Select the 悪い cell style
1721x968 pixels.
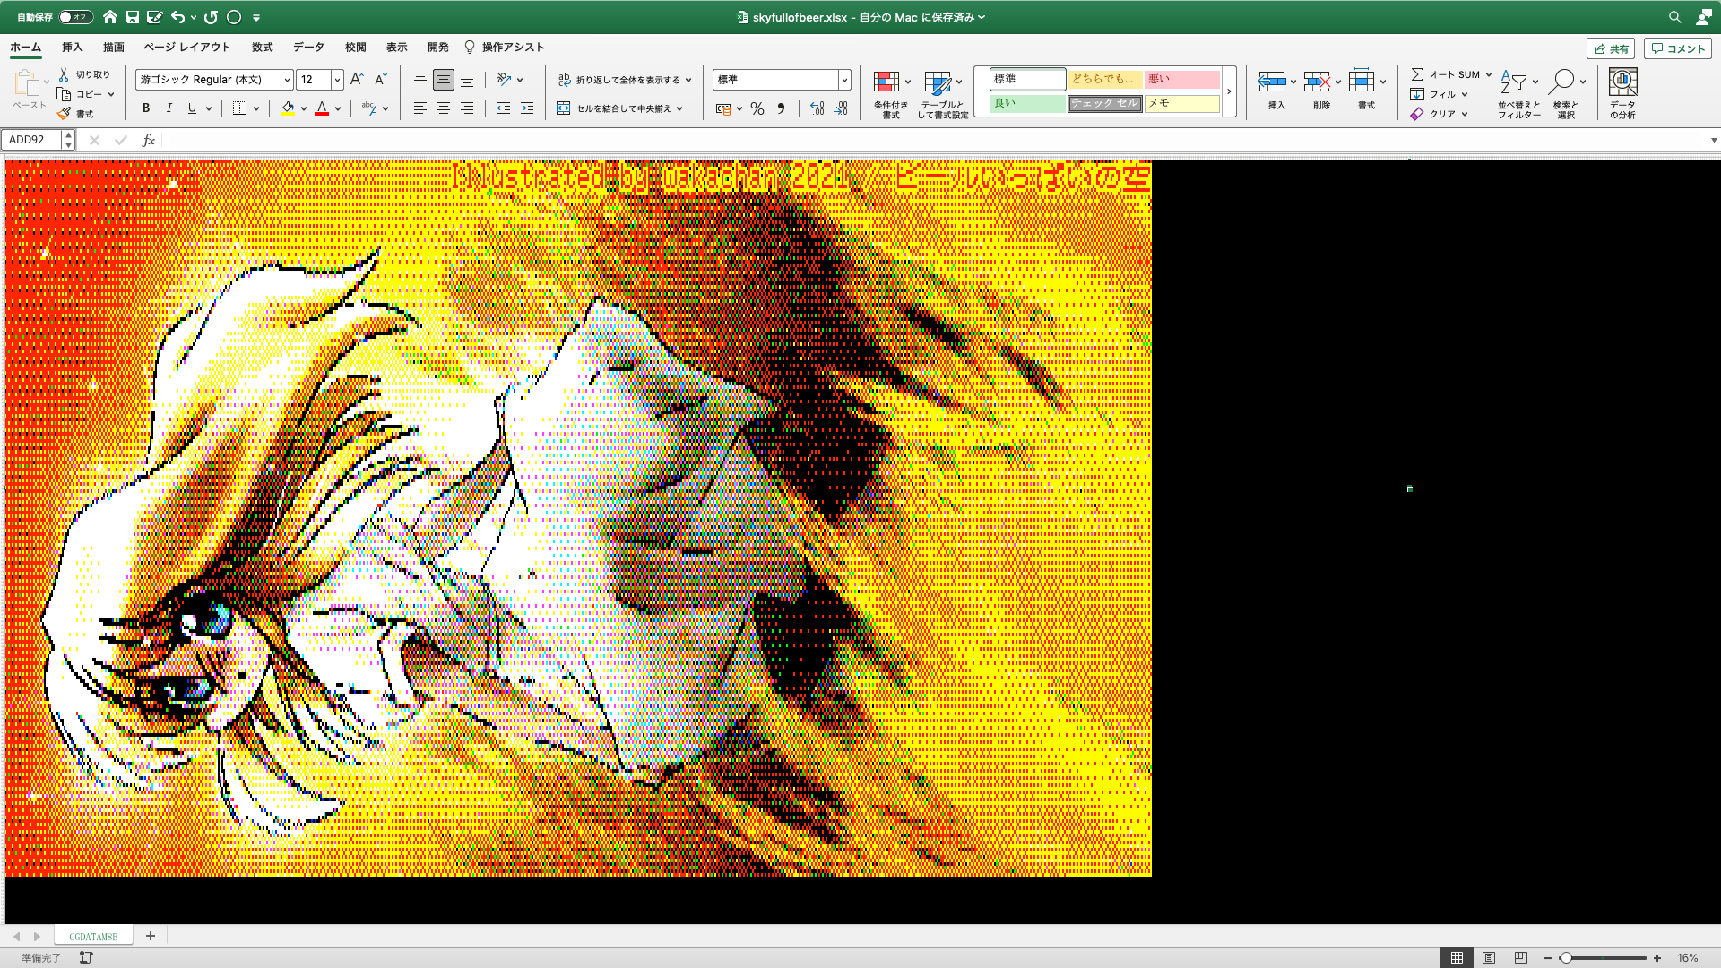tap(1182, 79)
